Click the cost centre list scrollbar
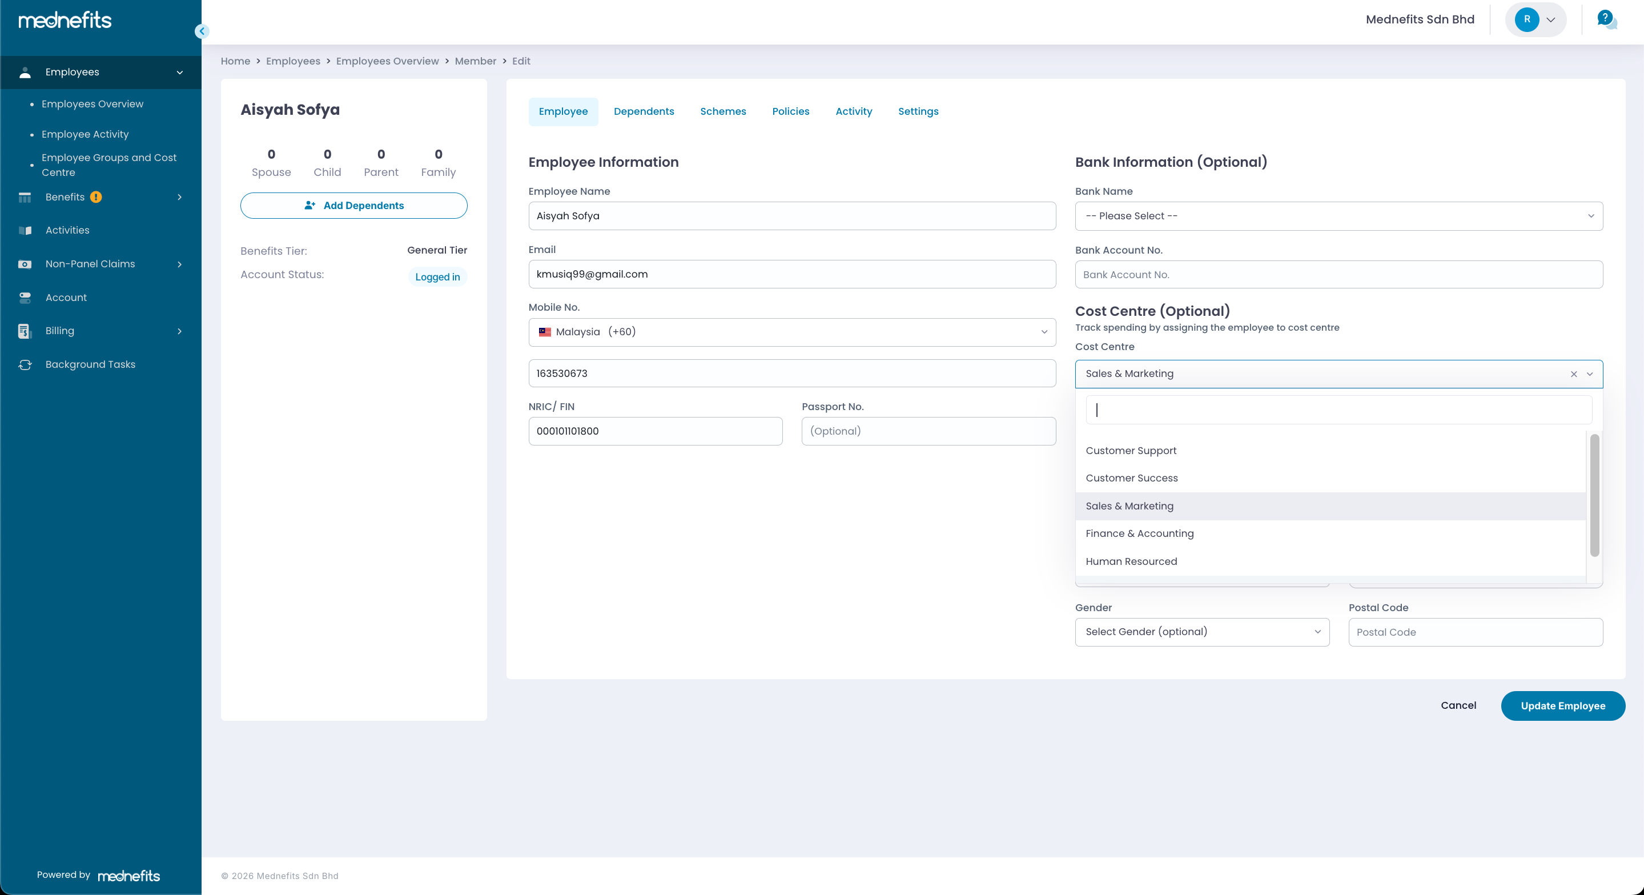 pyautogui.click(x=1594, y=495)
